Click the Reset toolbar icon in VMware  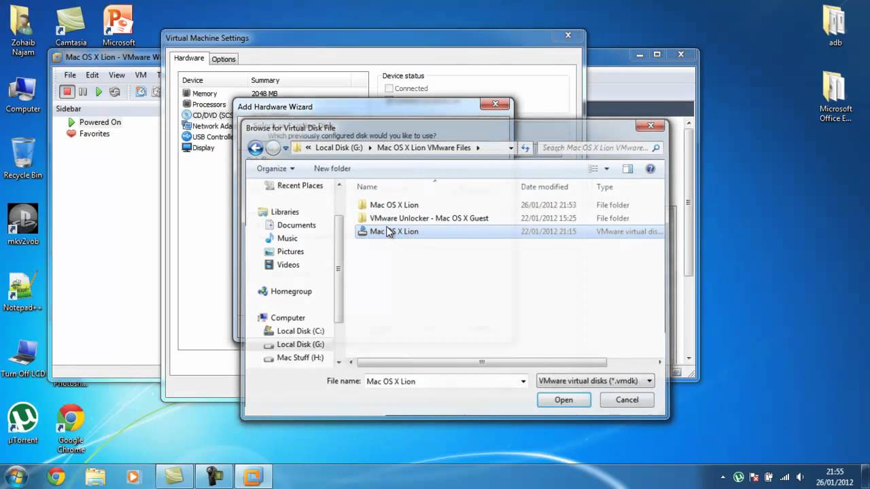coord(115,92)
